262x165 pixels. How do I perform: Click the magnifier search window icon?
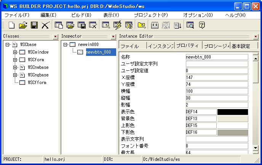point(190,25)
